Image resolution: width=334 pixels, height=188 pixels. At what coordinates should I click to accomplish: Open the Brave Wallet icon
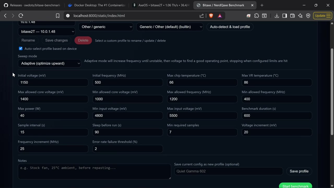293,16
